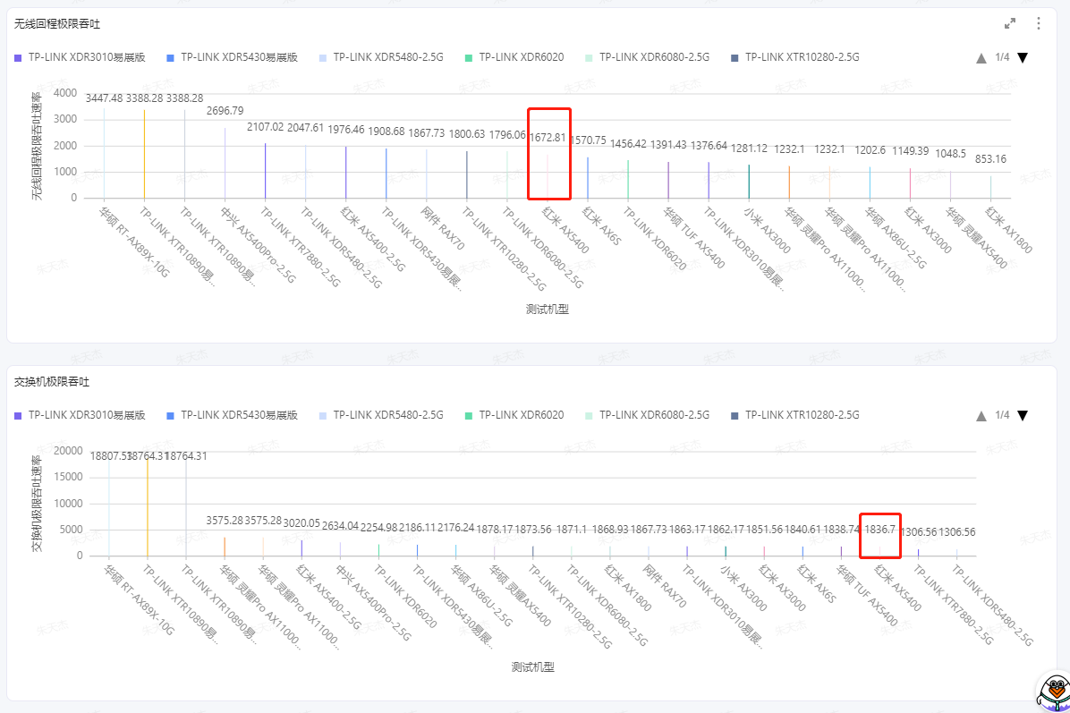
Task: Click the 华硕 RT-AX89X-10G axis label in 无线回程极限吞吐 chart
Action: (134, 242)
